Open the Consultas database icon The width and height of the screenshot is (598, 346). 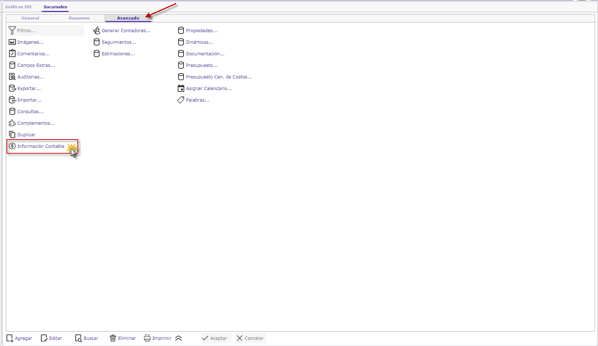12,111
